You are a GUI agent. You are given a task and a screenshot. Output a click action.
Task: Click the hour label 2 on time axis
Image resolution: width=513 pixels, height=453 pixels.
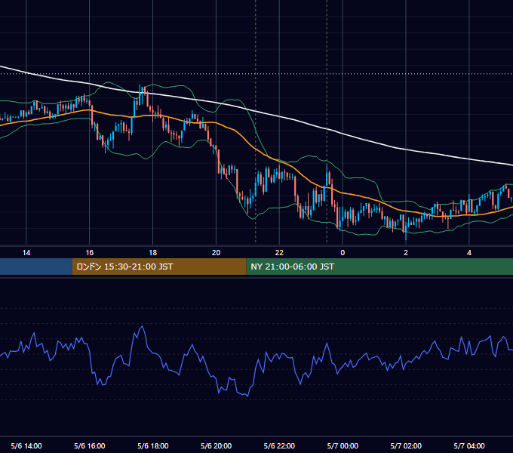[406, 253]
